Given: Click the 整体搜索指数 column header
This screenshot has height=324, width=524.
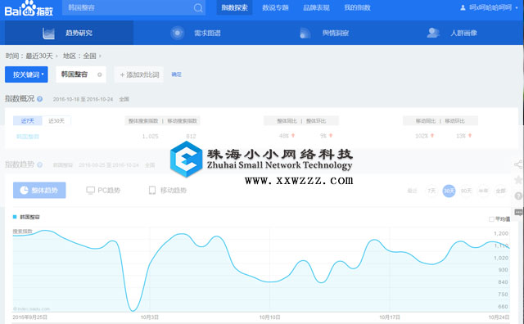Looking at the screenshot, I should [143, 121].
